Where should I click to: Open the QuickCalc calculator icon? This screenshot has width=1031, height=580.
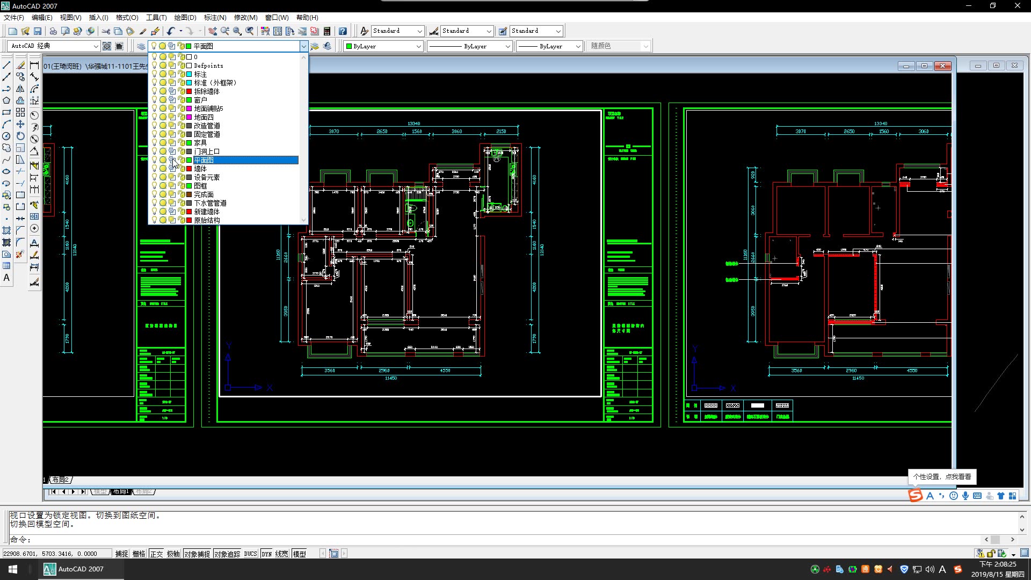point(327,31)
